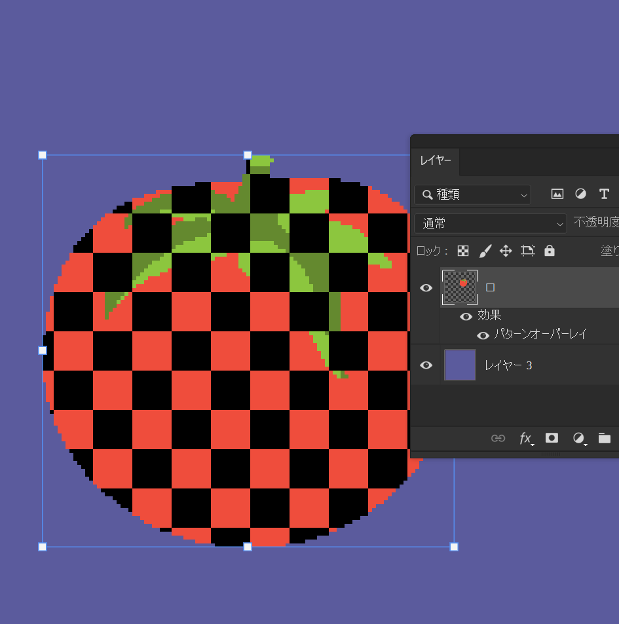Click the adjustment layer filter icon

pyautogui.click(x=580, y=194)
